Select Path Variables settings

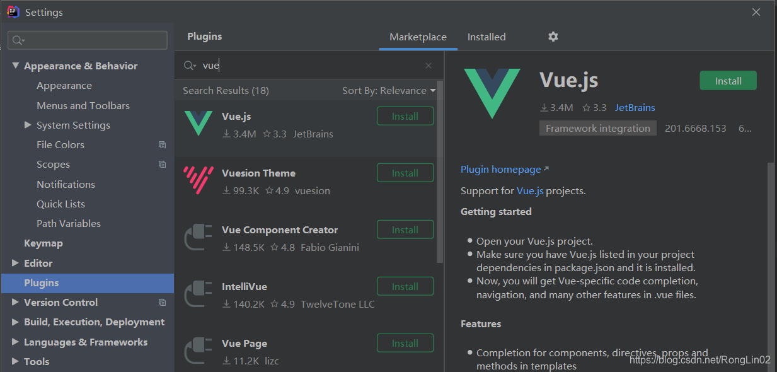69,224
